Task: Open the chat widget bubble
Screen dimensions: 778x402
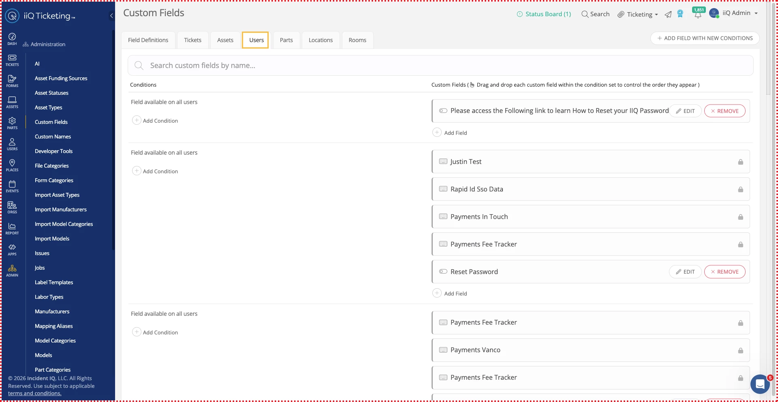Action: pyautogui.click(x=760, y=383)
